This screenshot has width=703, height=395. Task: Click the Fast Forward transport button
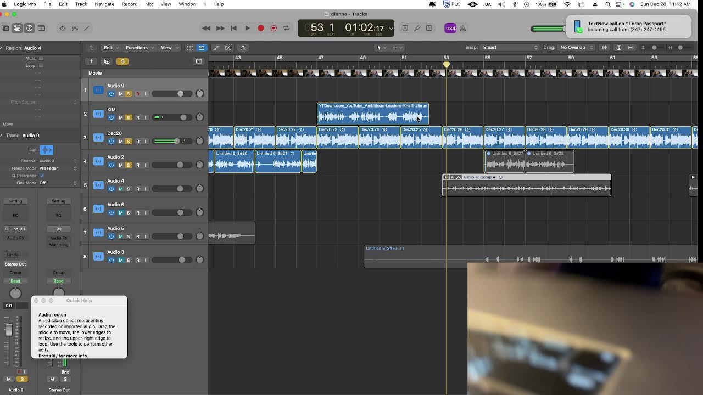[220, 28]
